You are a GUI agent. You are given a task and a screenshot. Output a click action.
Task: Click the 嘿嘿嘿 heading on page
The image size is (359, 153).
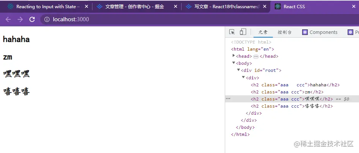pyautogui.click(x=16, y=74)
